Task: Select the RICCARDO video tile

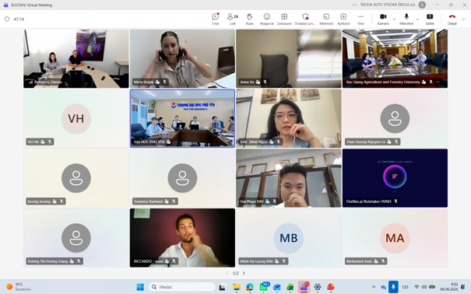Action: (182, 237)
